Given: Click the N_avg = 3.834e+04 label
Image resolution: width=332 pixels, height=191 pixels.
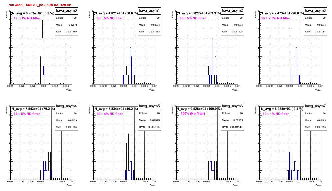Looking at the screenshot, I should pyautogui.click(x=116, y=109).
